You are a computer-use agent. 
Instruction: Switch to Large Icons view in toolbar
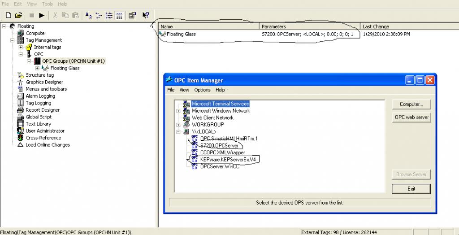(88, 16)
